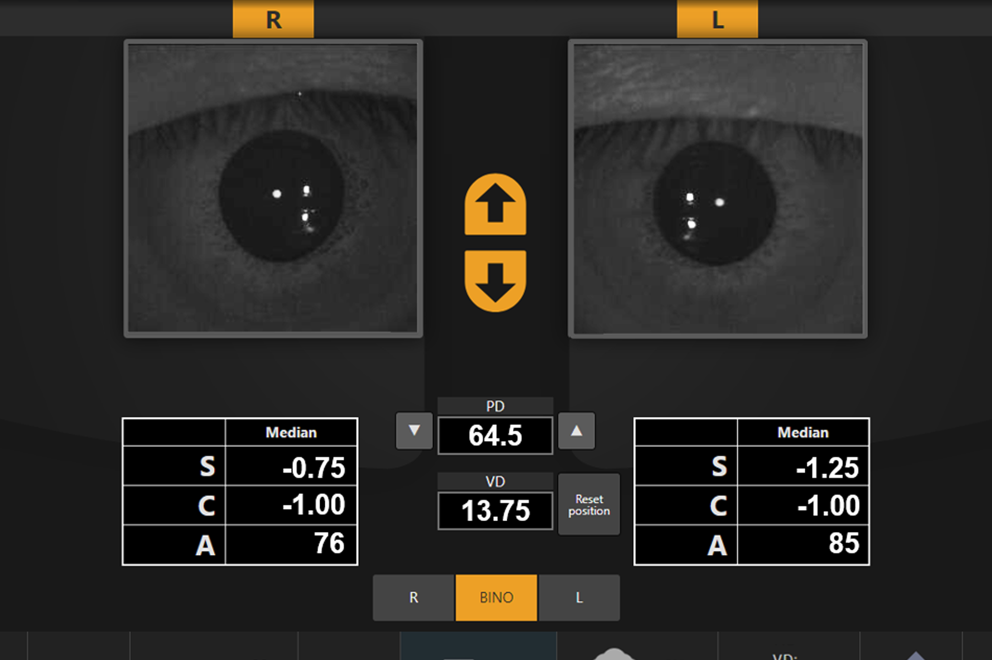
Task: Click the orange L tab at top
Action: (717, 20)
